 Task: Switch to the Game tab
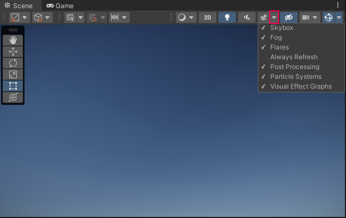tap(60, 5)
